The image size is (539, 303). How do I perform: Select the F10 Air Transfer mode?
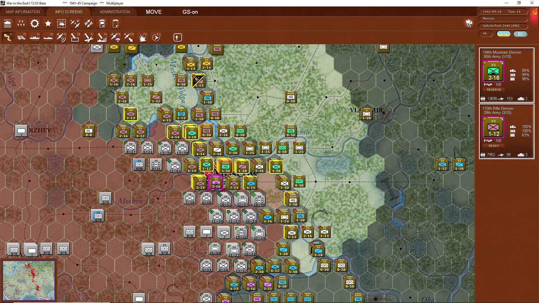coord(129,37)
